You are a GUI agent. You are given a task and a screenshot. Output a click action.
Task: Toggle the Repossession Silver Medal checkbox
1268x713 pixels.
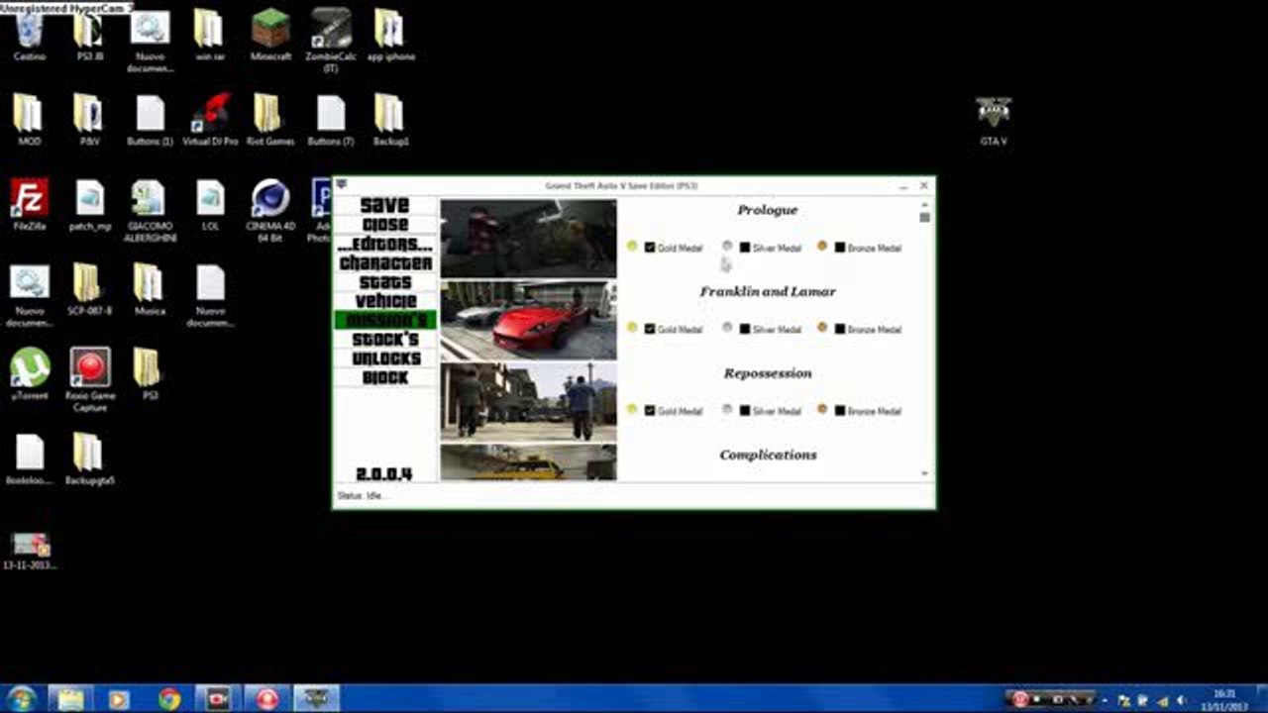[x=745, y=411]
